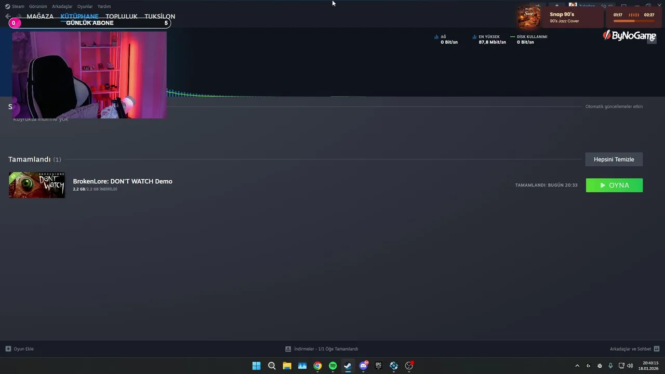
Task: Show hidden system tray icons
Action: point(577,366)
